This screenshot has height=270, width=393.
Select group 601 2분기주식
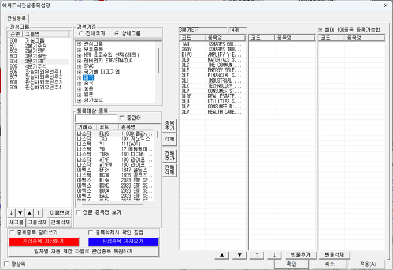39,46
